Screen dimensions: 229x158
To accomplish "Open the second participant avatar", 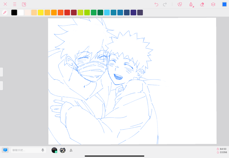I will coord(62,150).
